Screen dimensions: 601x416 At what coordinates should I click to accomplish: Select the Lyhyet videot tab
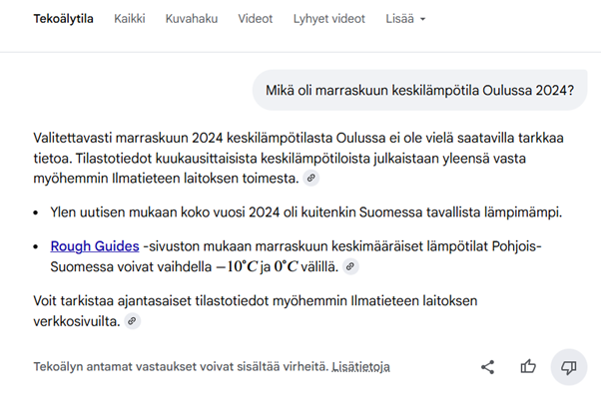(329, 19)
